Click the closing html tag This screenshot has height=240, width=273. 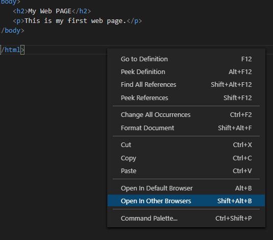(x=12, y=50)
